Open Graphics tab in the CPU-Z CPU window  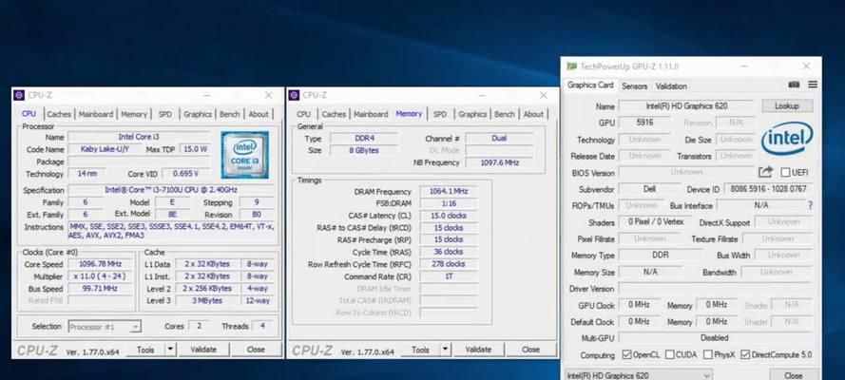click(198, 114)
